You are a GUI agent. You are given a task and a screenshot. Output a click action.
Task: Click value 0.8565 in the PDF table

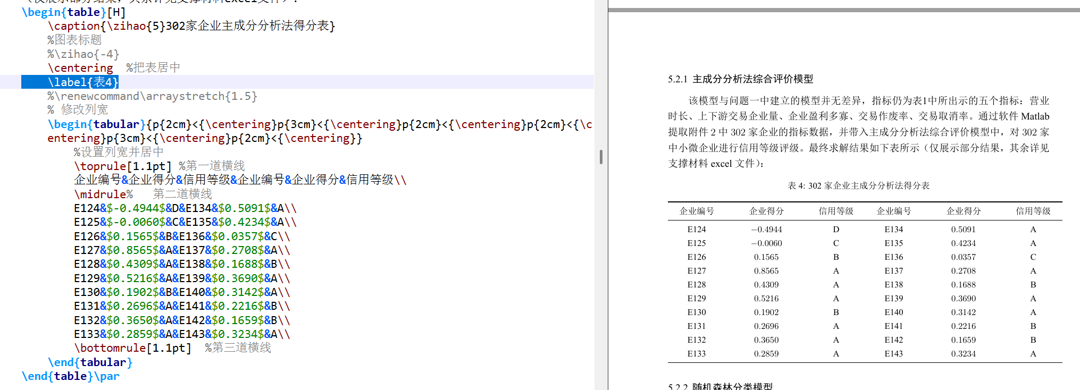pos(766,271)
